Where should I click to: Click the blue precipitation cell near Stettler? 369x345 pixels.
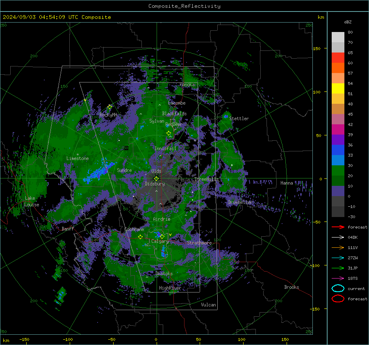click(226, 117)
